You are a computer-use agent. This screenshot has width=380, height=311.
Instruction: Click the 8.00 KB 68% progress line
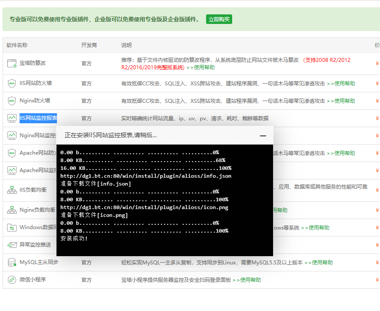coord(143,160)
